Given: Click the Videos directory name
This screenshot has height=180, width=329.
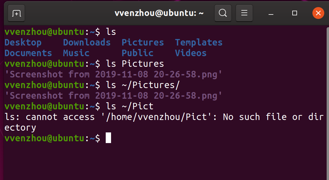Looking at the screenshot, I should [x=191, y=53].
